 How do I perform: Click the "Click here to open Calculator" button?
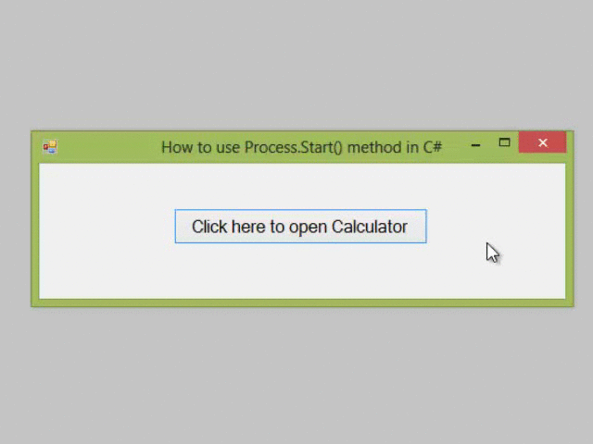click(300, 227)
